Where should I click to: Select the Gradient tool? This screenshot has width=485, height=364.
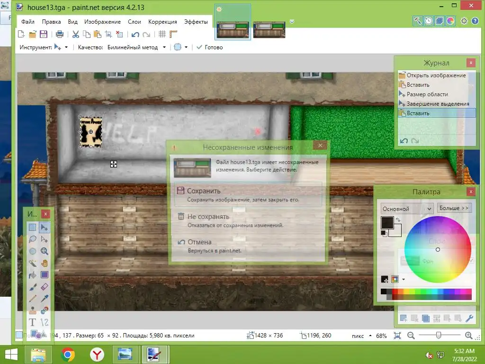pyautogui.click(x=44, y=275)
